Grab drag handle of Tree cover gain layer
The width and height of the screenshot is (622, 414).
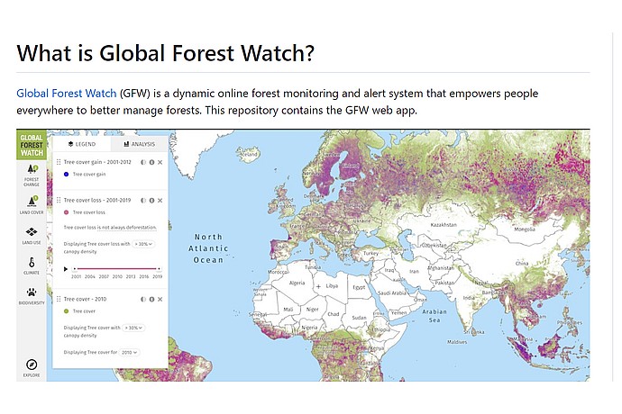(59, 162)
